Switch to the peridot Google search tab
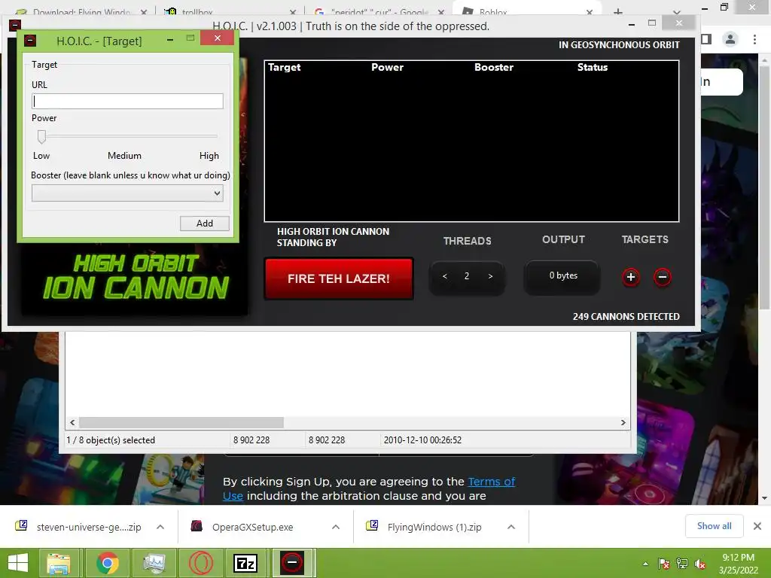The image size is (771, 578). pos(379,11)
